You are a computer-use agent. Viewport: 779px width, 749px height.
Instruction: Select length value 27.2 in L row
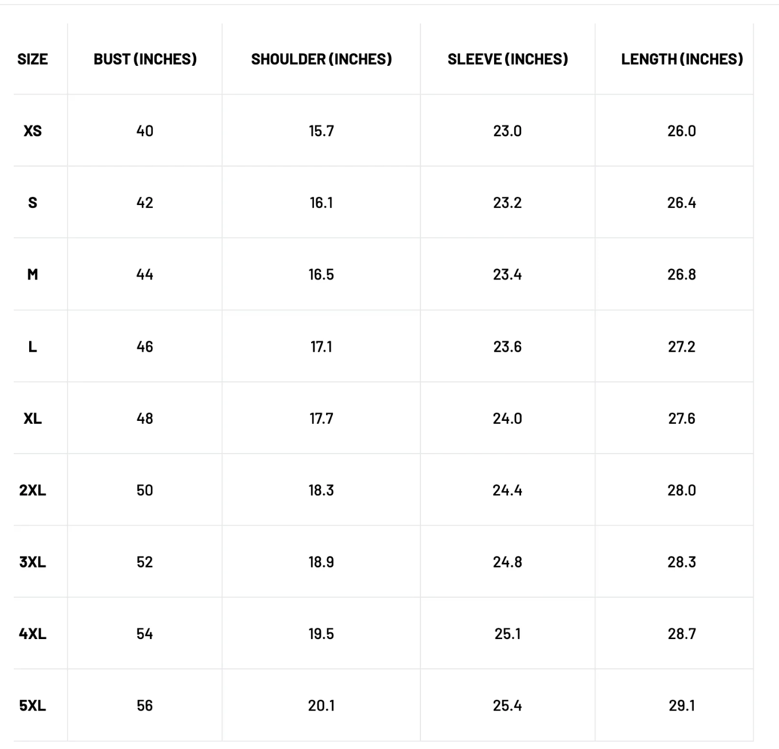click(x=682, y=346)
